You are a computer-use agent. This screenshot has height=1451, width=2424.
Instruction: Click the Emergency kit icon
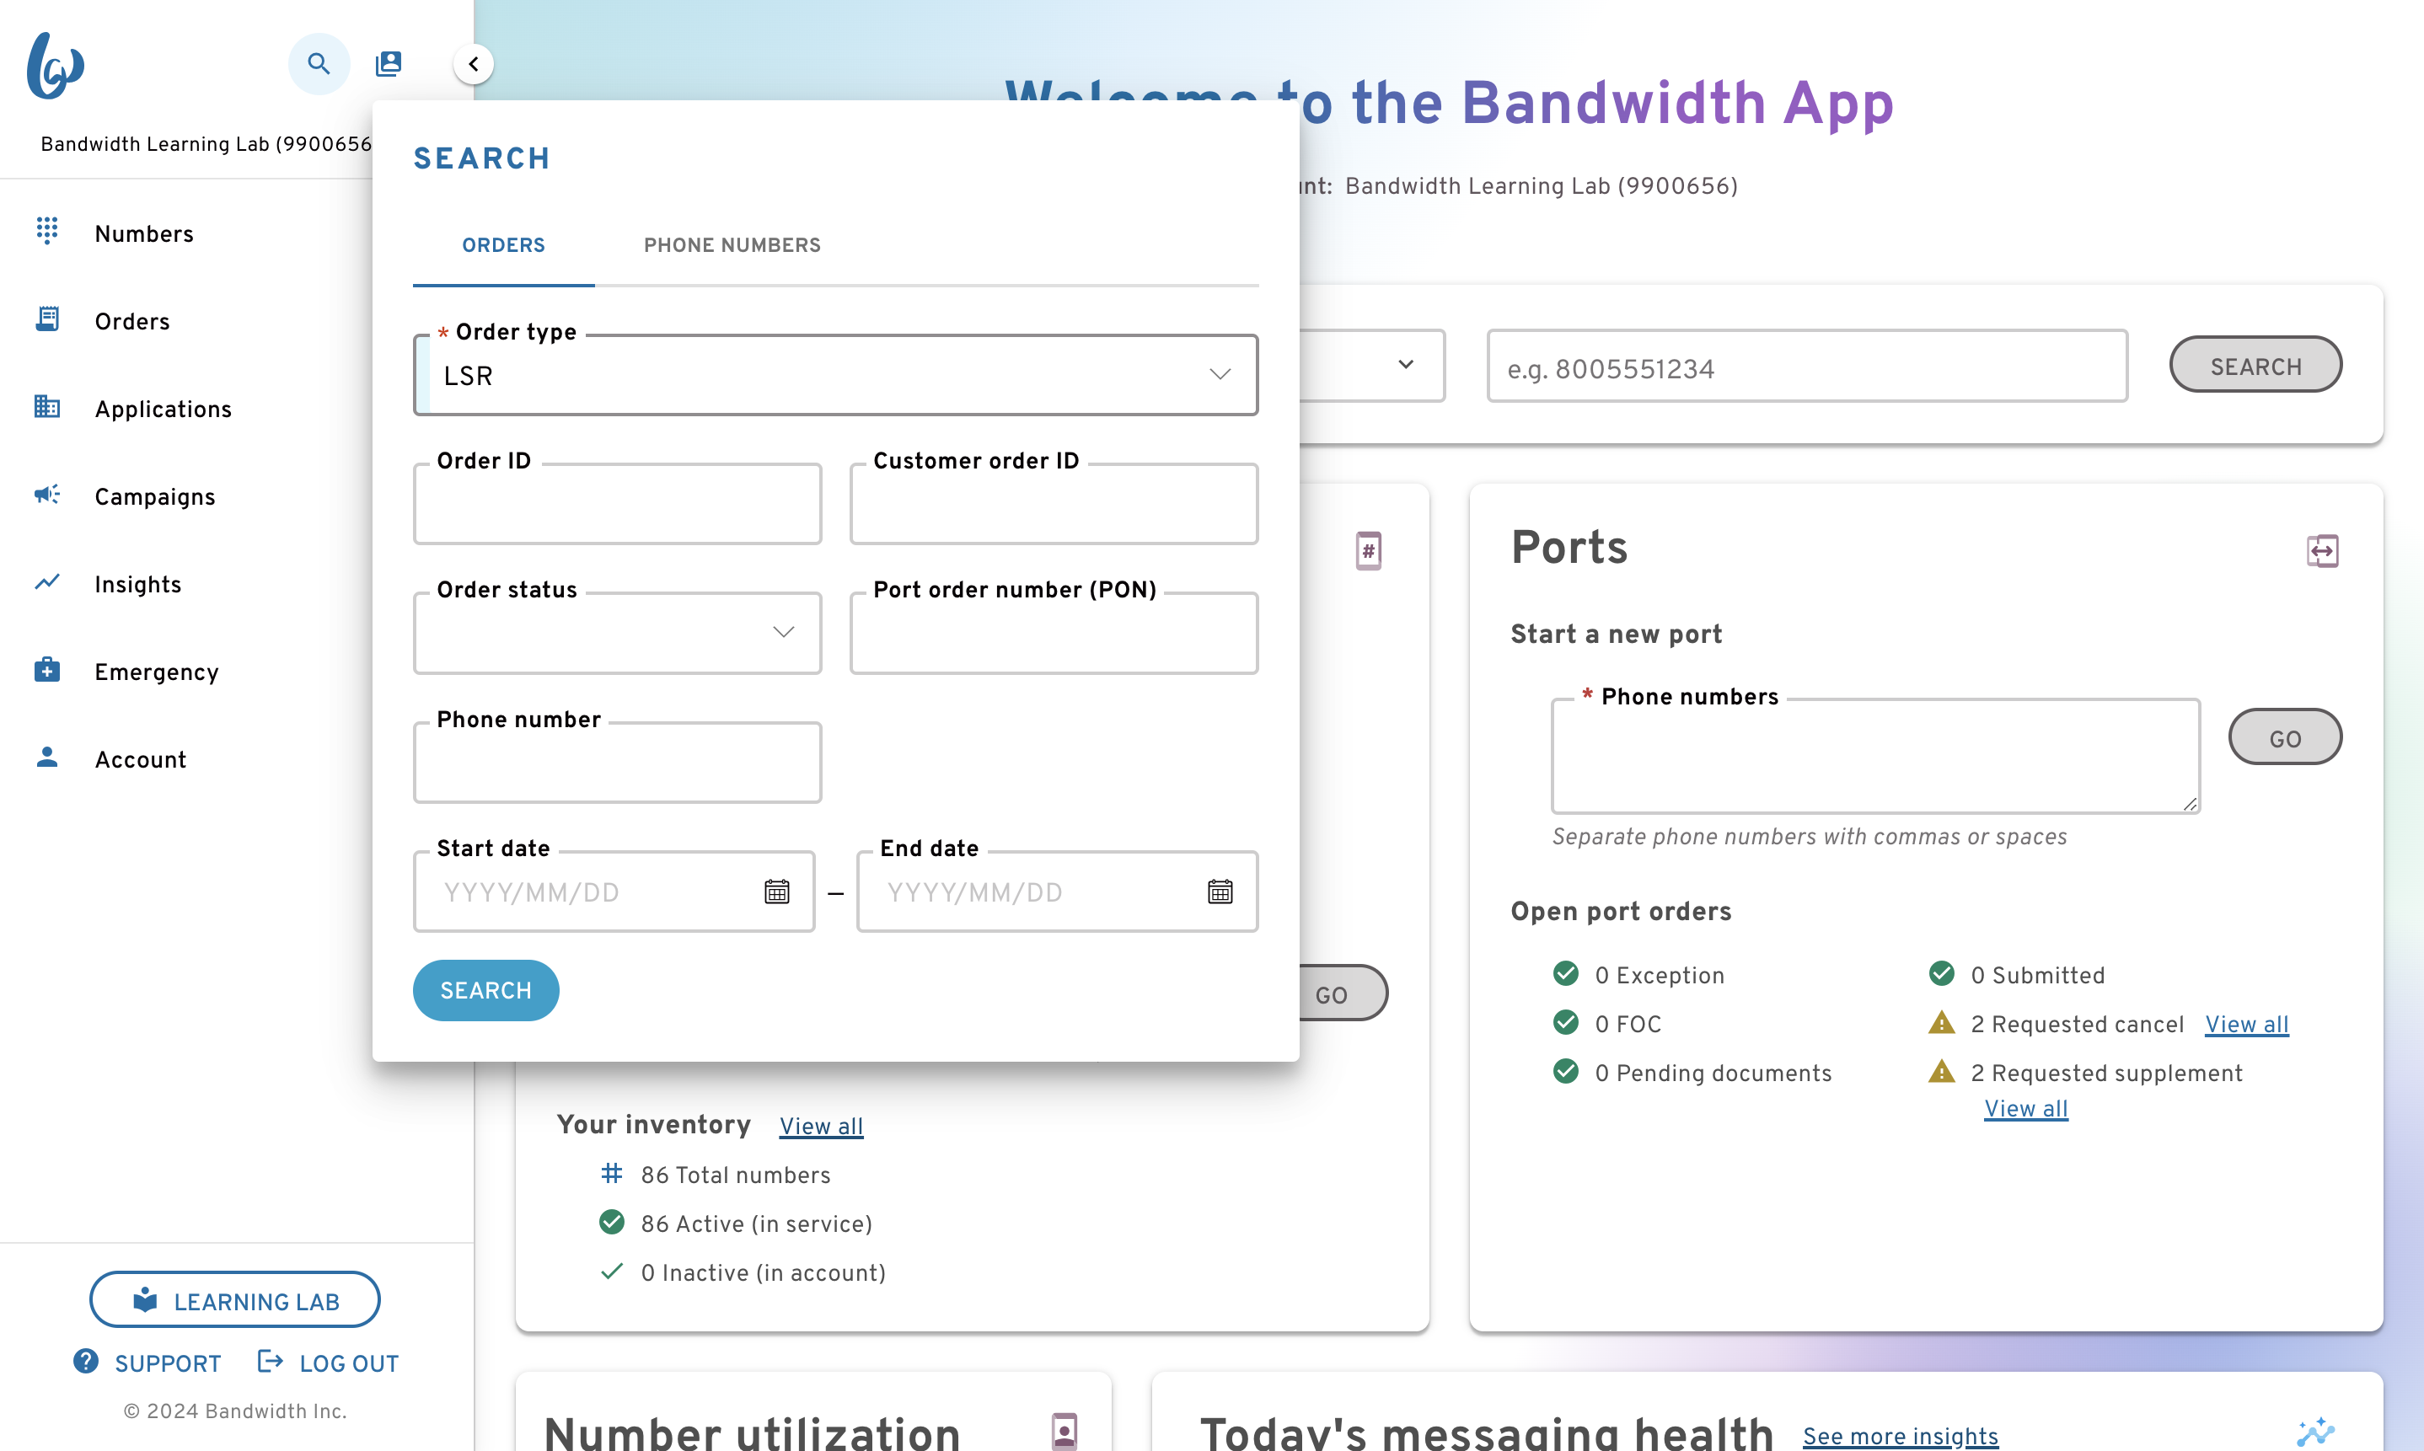(47, 670)
